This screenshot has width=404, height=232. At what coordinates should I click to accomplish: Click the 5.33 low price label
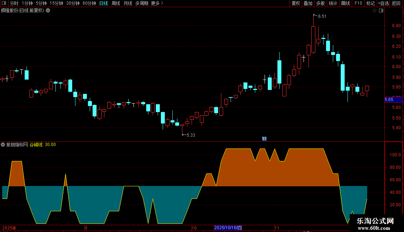pyautogui.click(x=191, y=135)
